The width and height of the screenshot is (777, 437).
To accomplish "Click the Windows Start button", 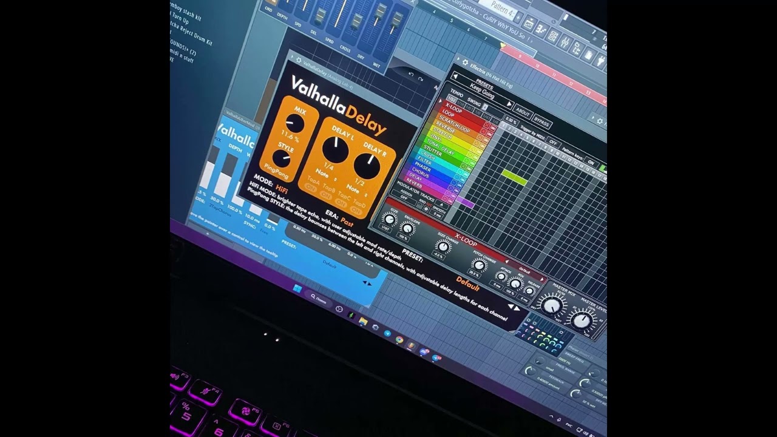I will [297, 288].
